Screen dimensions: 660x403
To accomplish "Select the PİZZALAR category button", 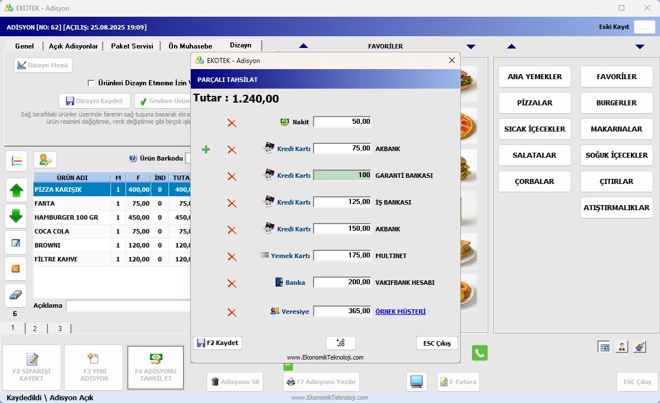I will click(x=534, y=103).
